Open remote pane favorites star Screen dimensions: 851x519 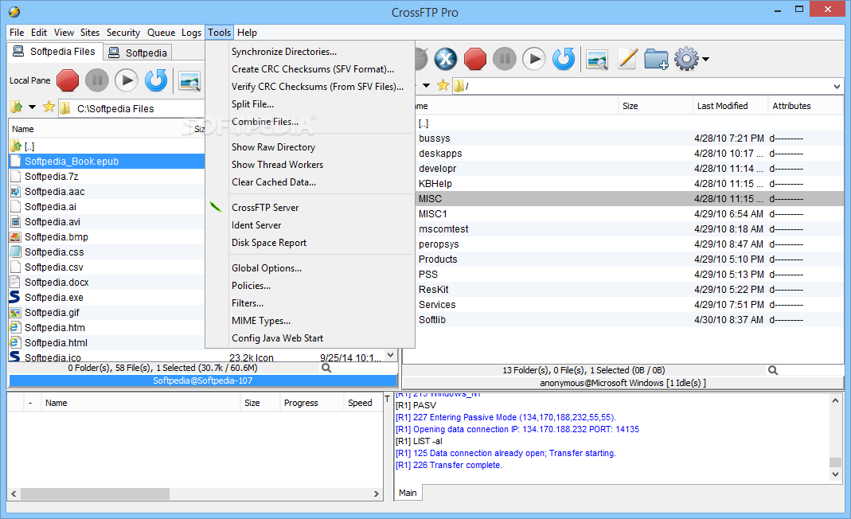443,85
